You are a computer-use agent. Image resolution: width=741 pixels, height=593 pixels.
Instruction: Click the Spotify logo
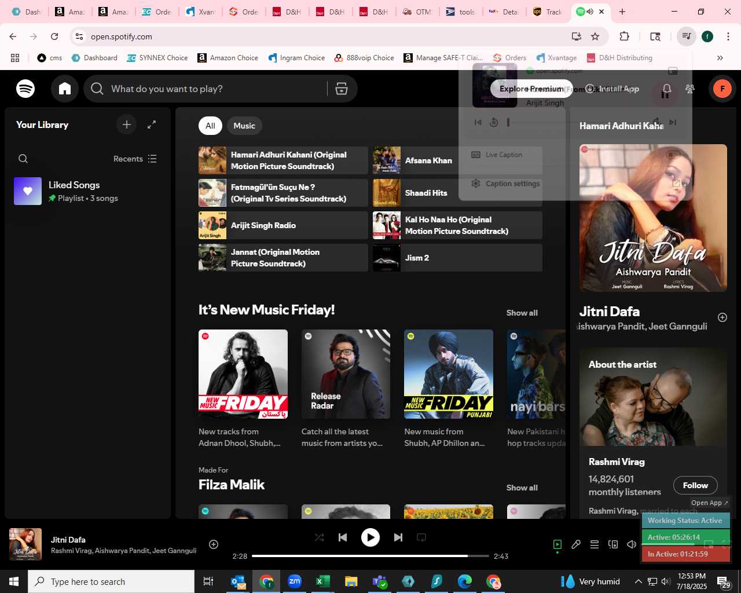[25, 89]
